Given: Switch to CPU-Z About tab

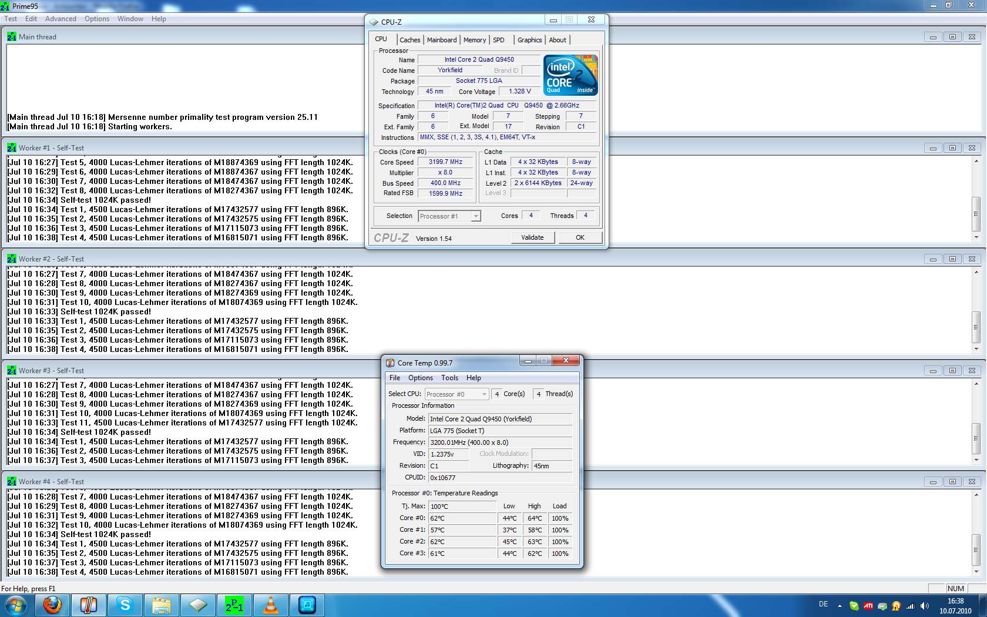Looking at the screenshot, I should pyautogui.click(x=558, y=40).
